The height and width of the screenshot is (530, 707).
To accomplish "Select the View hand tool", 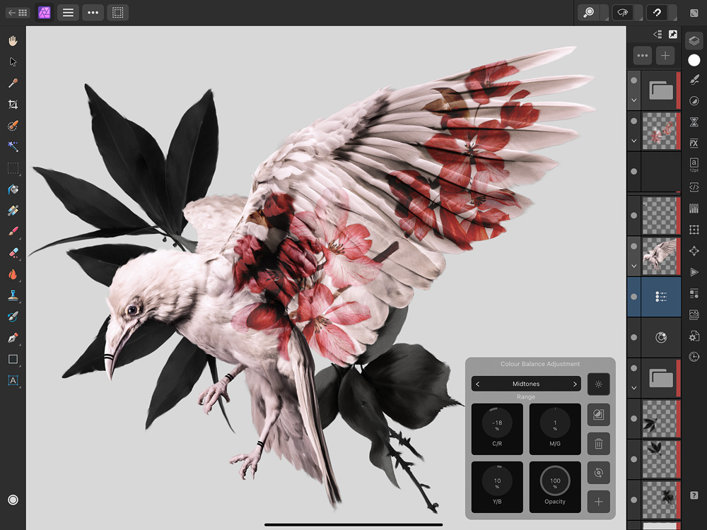I will (x=13, y=41).
